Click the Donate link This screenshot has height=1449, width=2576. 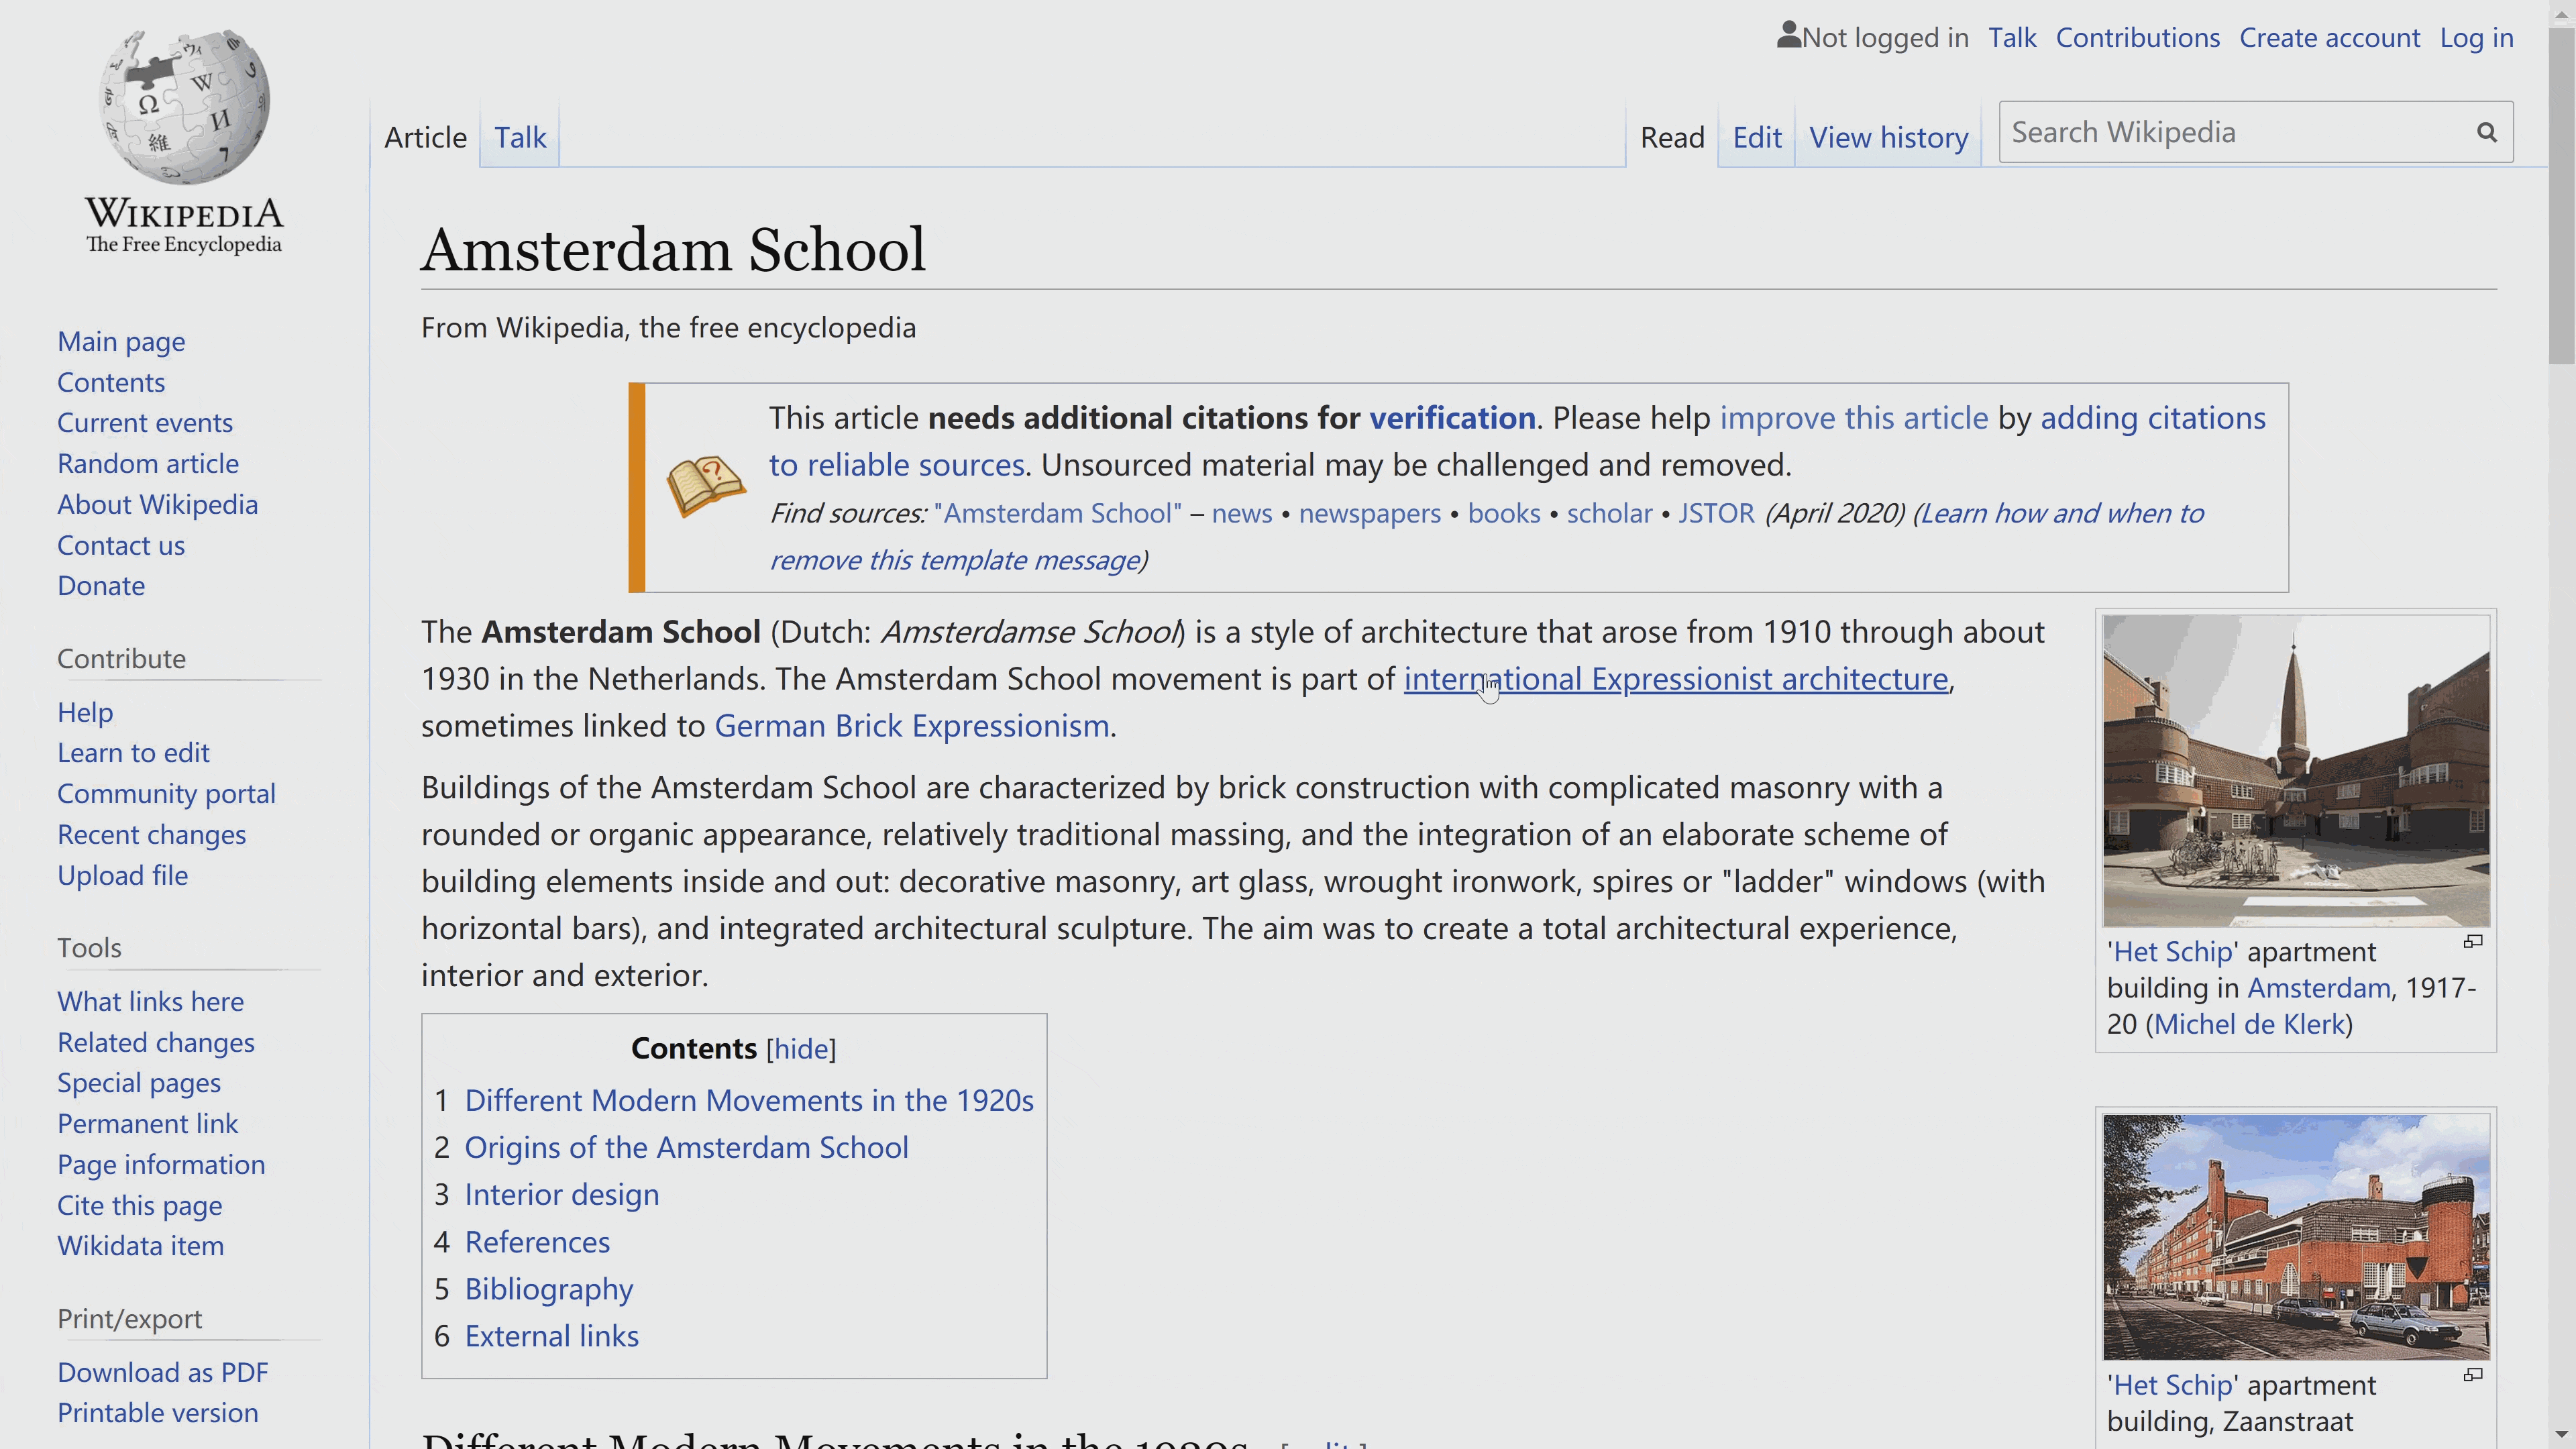[101, 586]
